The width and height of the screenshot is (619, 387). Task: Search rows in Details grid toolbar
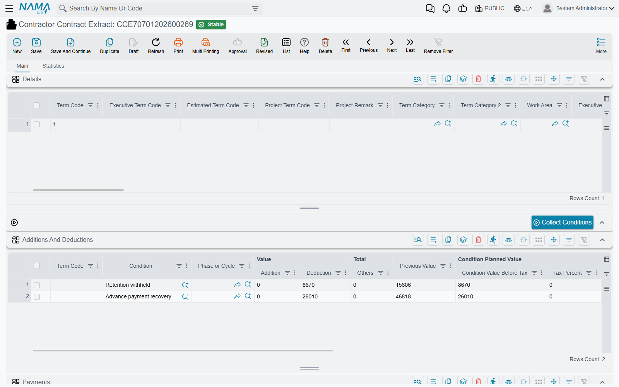(x=418, y=79)
